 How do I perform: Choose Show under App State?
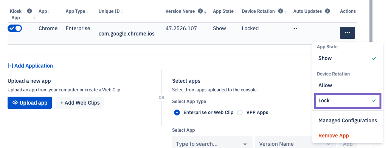(348, 58)
